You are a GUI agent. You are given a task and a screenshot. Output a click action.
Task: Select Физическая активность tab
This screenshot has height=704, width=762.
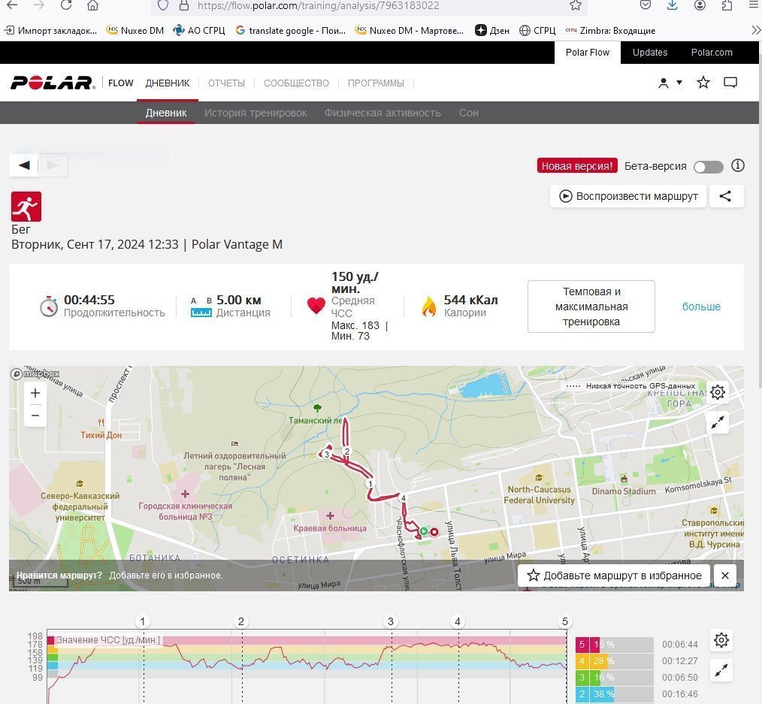click(x=383, y=113)
